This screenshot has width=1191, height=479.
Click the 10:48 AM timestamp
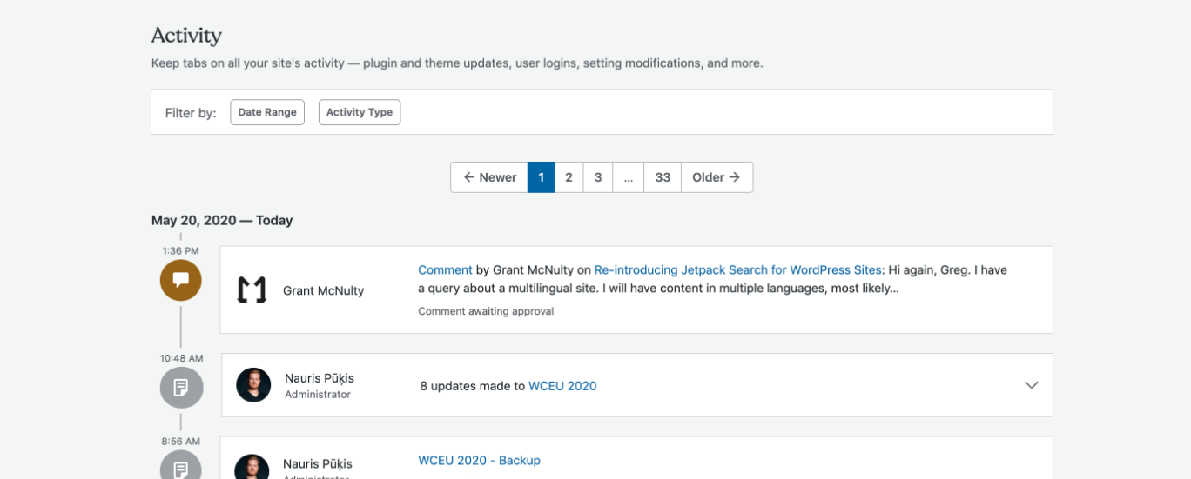181,358
